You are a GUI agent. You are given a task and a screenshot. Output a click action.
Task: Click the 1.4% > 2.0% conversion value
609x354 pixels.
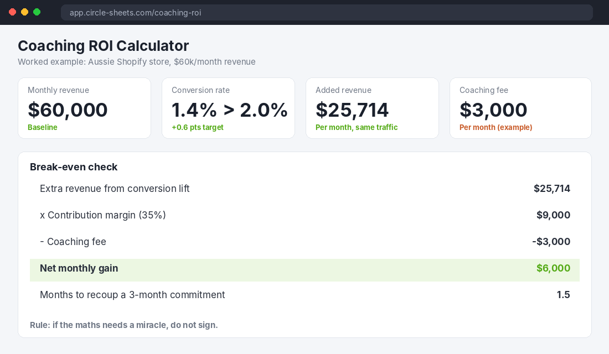click(230, 110)
